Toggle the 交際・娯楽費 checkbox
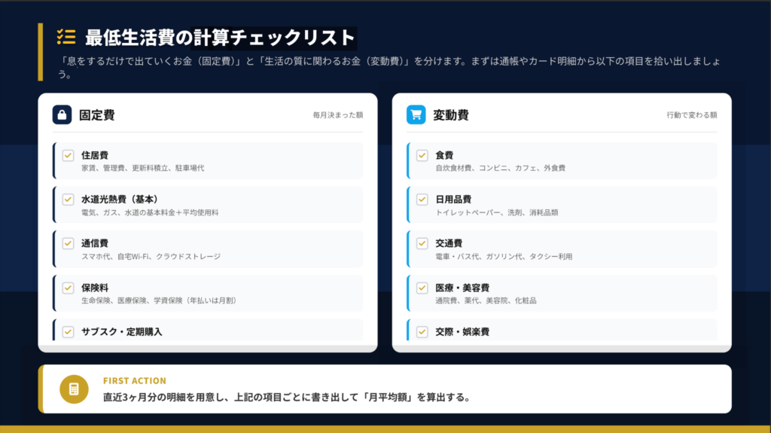This screenshot has width=771, height=433. pos(422,331)
